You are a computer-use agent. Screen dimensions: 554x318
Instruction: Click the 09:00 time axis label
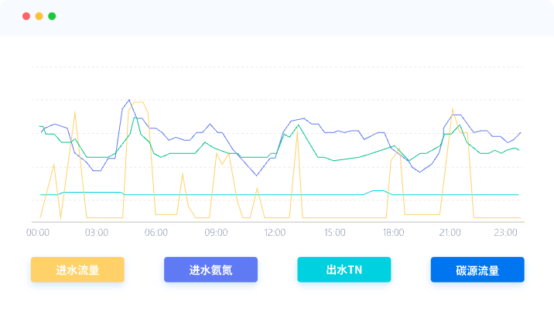[x=216, y=232]
